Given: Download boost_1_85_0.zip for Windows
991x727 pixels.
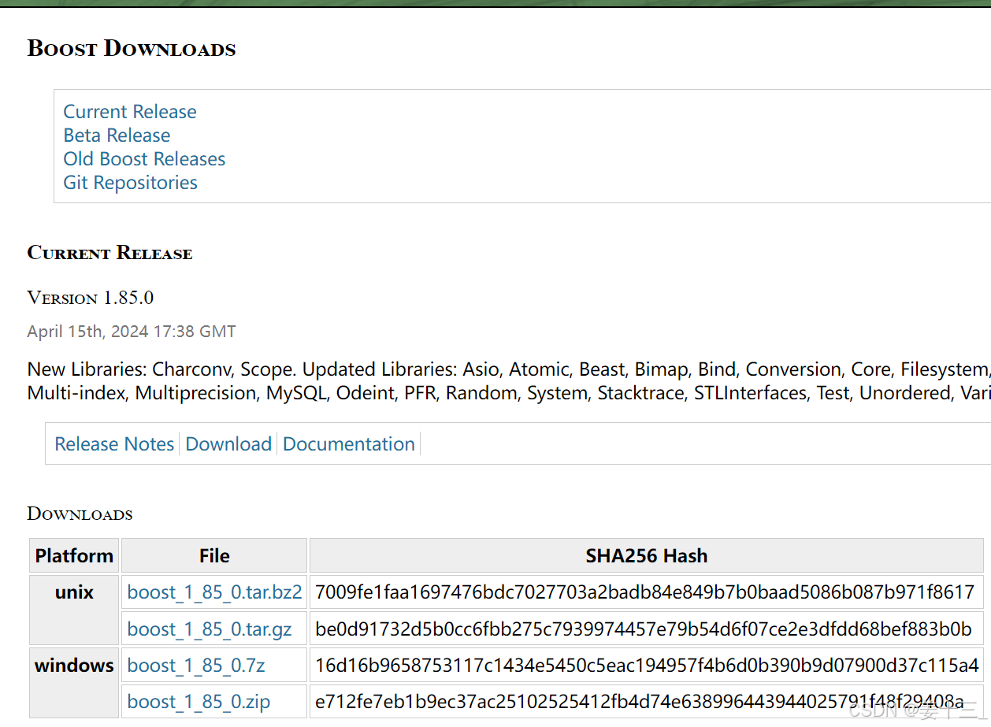Looking at the screenshot, I should [199, 702].
